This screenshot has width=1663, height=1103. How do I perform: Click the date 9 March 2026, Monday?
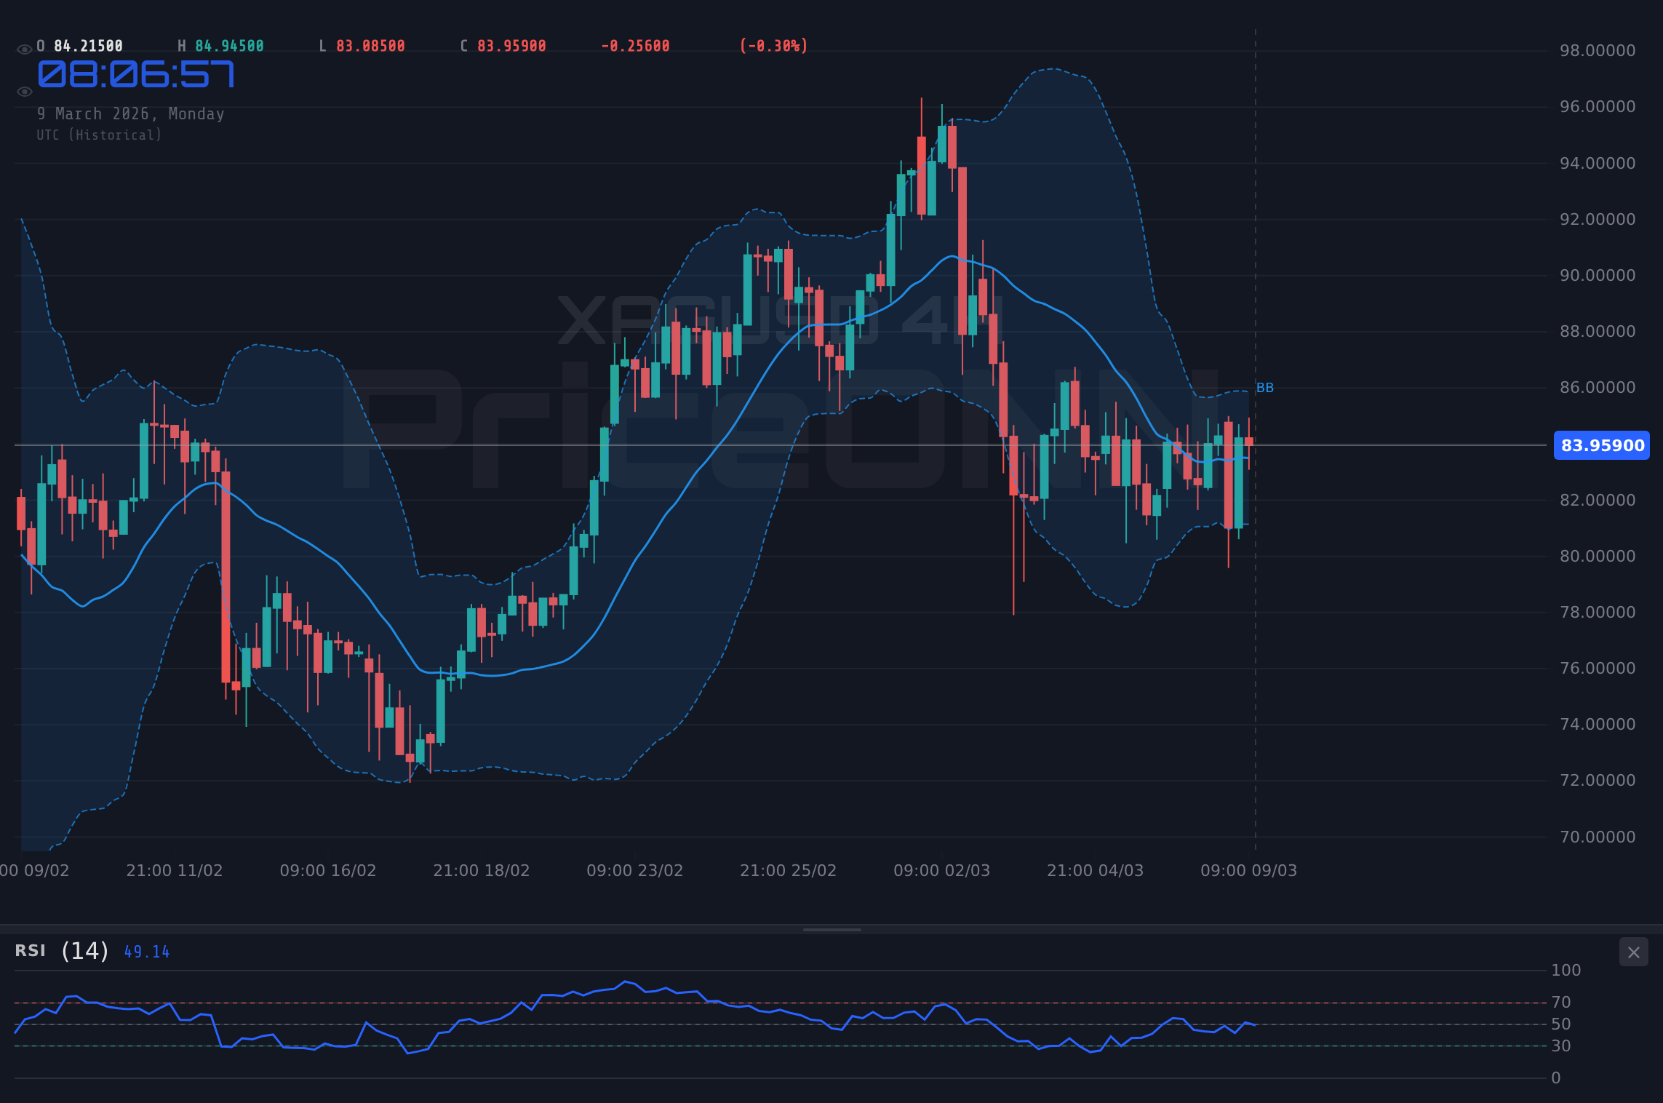click(131, 114)
